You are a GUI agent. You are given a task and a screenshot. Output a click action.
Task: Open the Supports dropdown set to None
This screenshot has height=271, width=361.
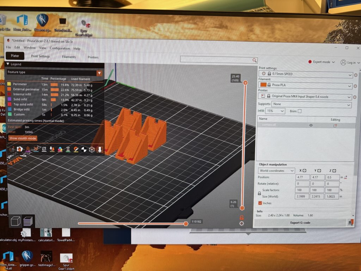click(312, 104)
